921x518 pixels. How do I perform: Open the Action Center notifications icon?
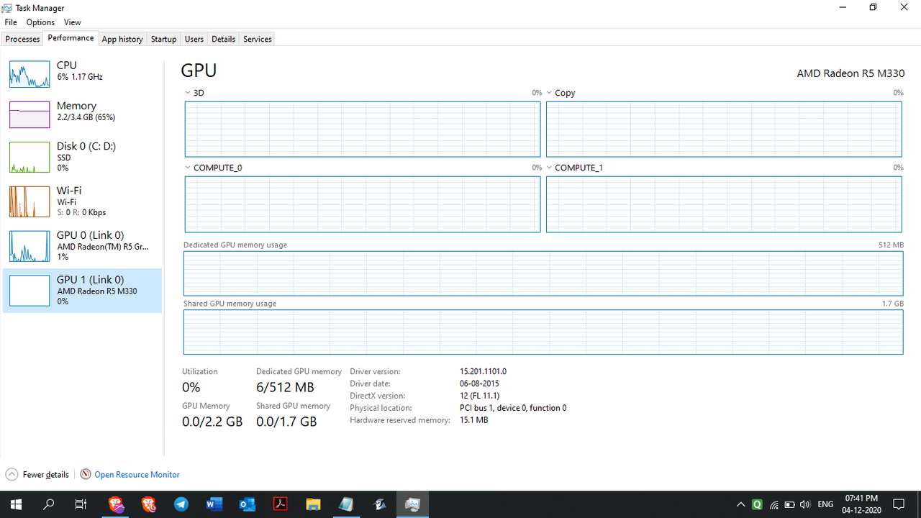tap(899, 504)
